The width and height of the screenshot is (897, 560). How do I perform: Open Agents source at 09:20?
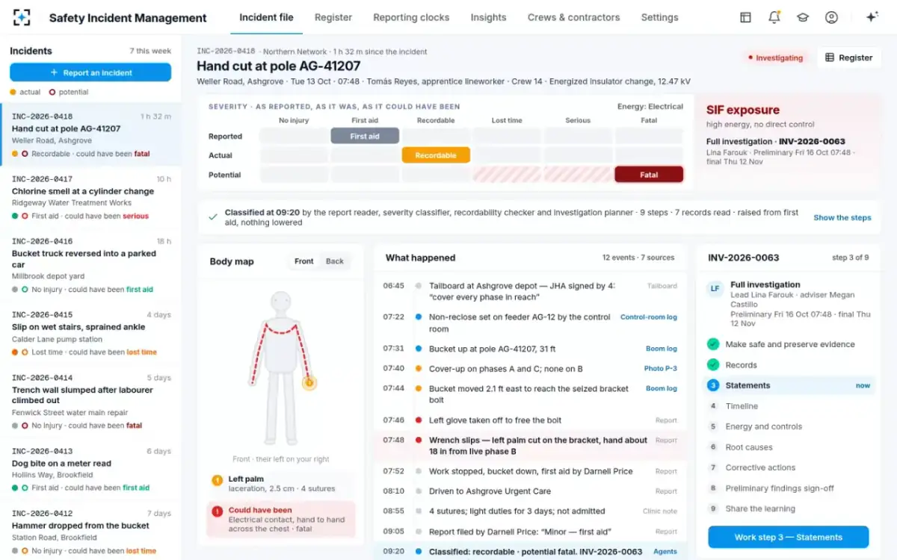click(665, 552)
